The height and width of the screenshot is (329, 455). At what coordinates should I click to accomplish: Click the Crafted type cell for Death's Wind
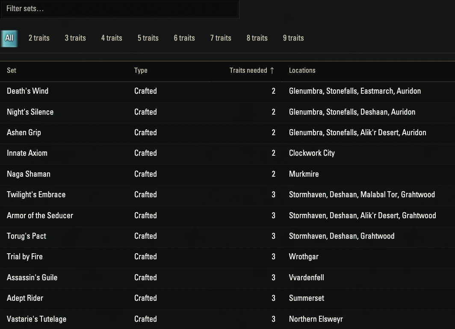click(145, 91)
